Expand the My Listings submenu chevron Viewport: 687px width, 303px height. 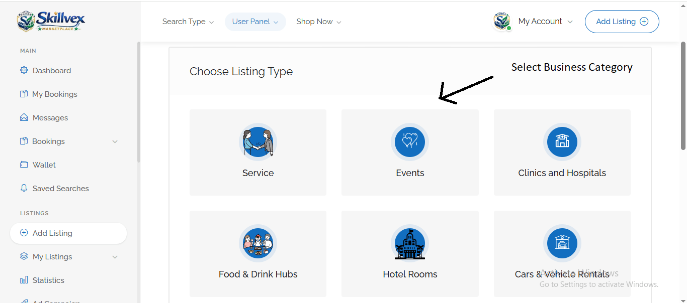point(115,257)
